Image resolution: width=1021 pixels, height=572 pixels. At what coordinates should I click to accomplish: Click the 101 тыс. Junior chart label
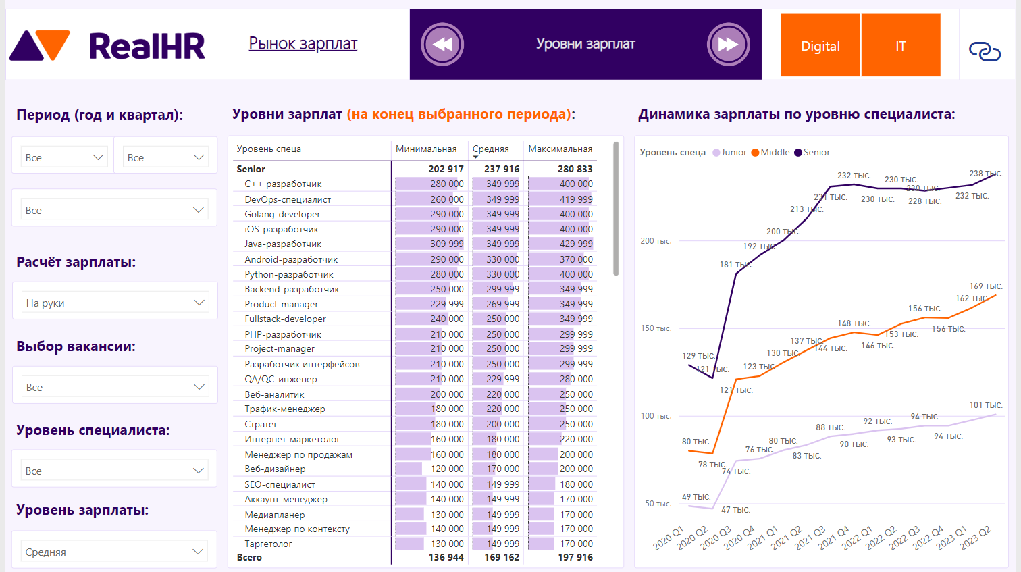click(x=986, y=405)
